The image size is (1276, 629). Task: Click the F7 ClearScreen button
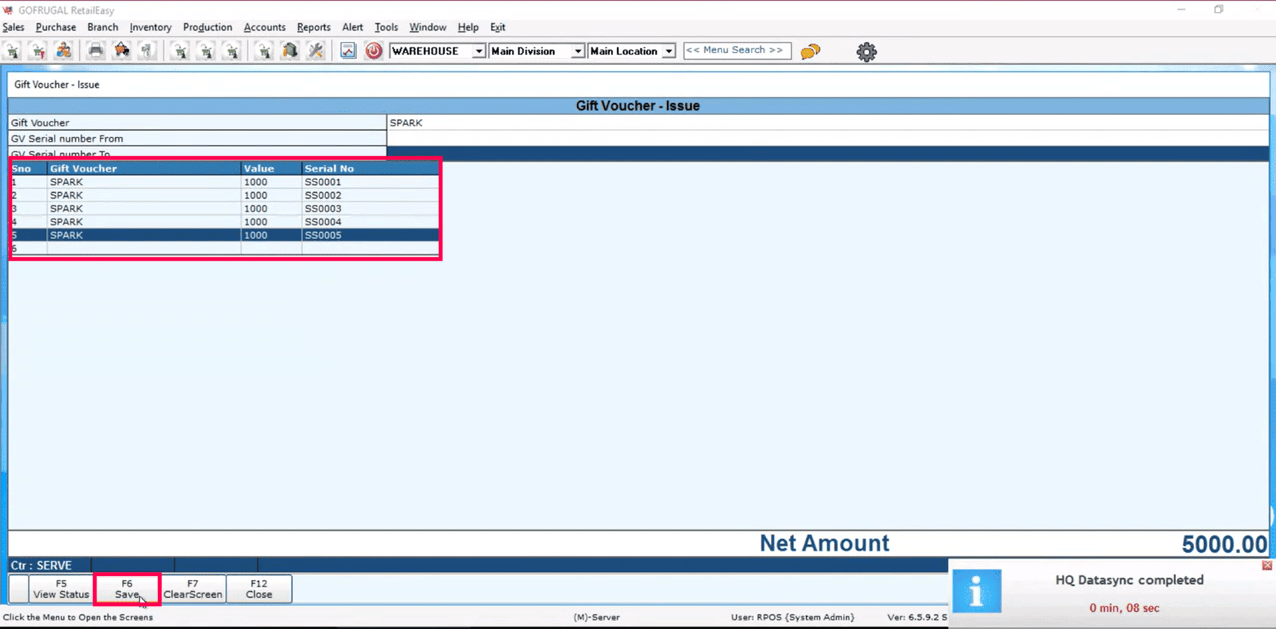(x=193, y=589)
